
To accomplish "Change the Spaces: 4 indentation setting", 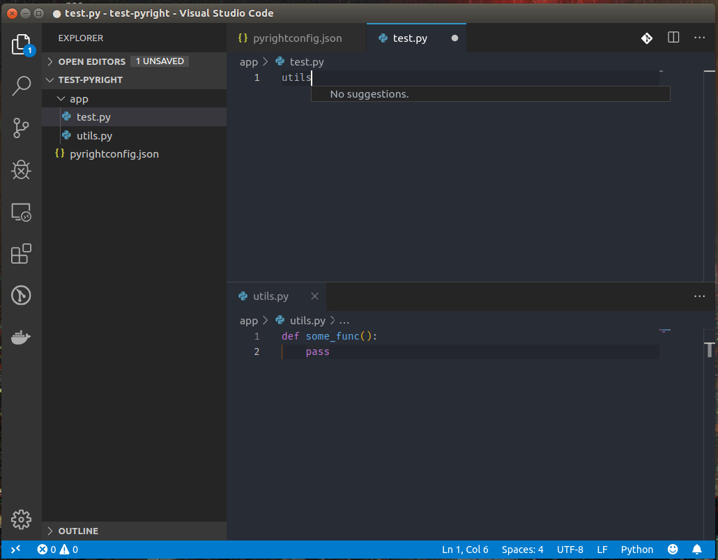I will pyautogui.click(x=522, y=549).
